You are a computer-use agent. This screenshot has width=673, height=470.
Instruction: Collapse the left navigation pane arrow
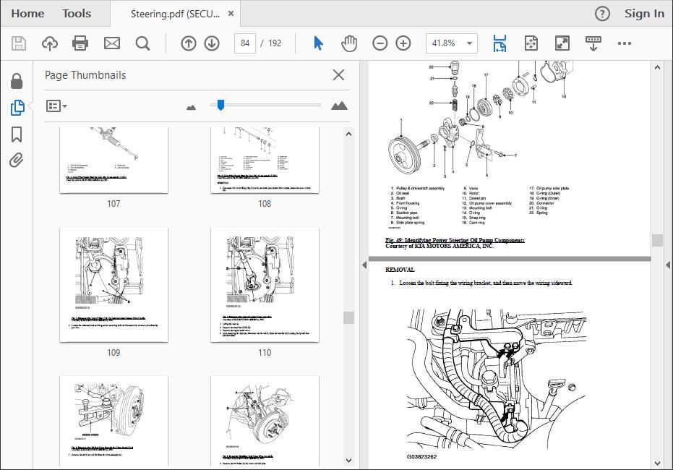pyautogui.click(x=364, y=265)
